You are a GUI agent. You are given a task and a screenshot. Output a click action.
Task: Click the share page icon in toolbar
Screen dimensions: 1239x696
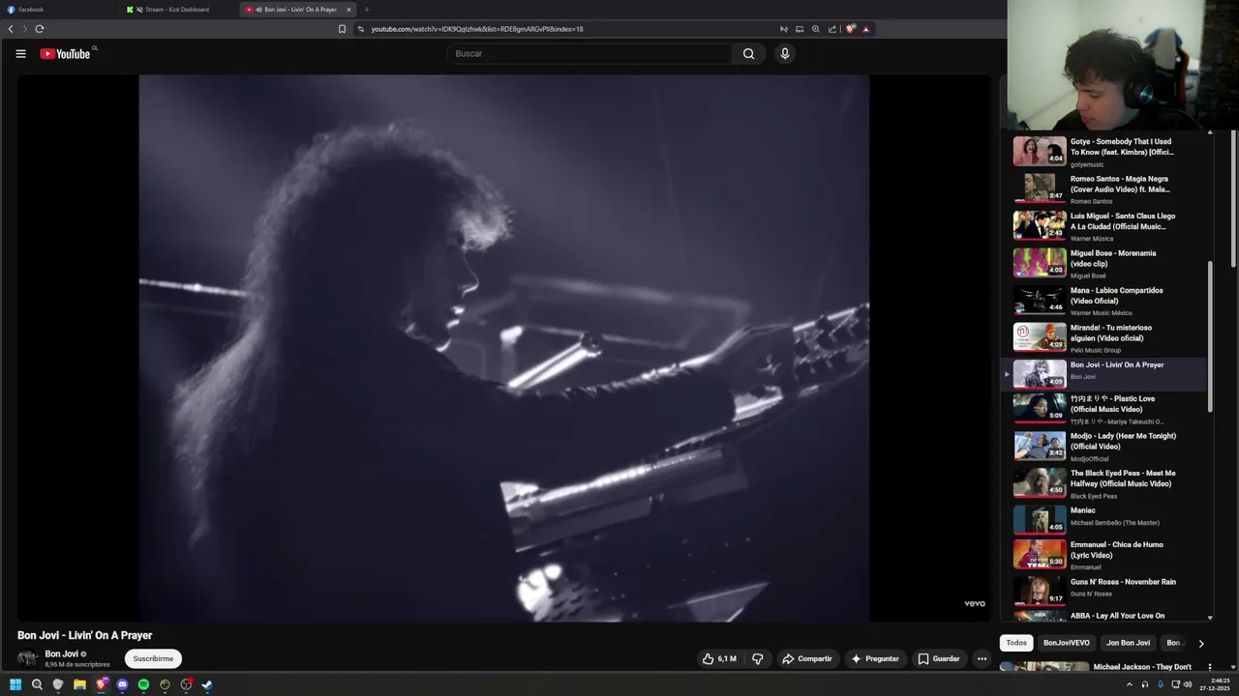(x=832, y=29)
